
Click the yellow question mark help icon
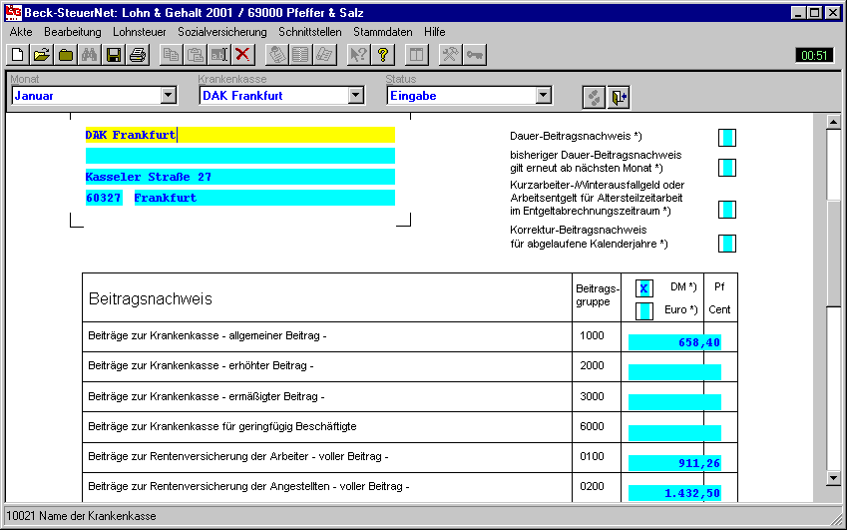coord(383,55)
